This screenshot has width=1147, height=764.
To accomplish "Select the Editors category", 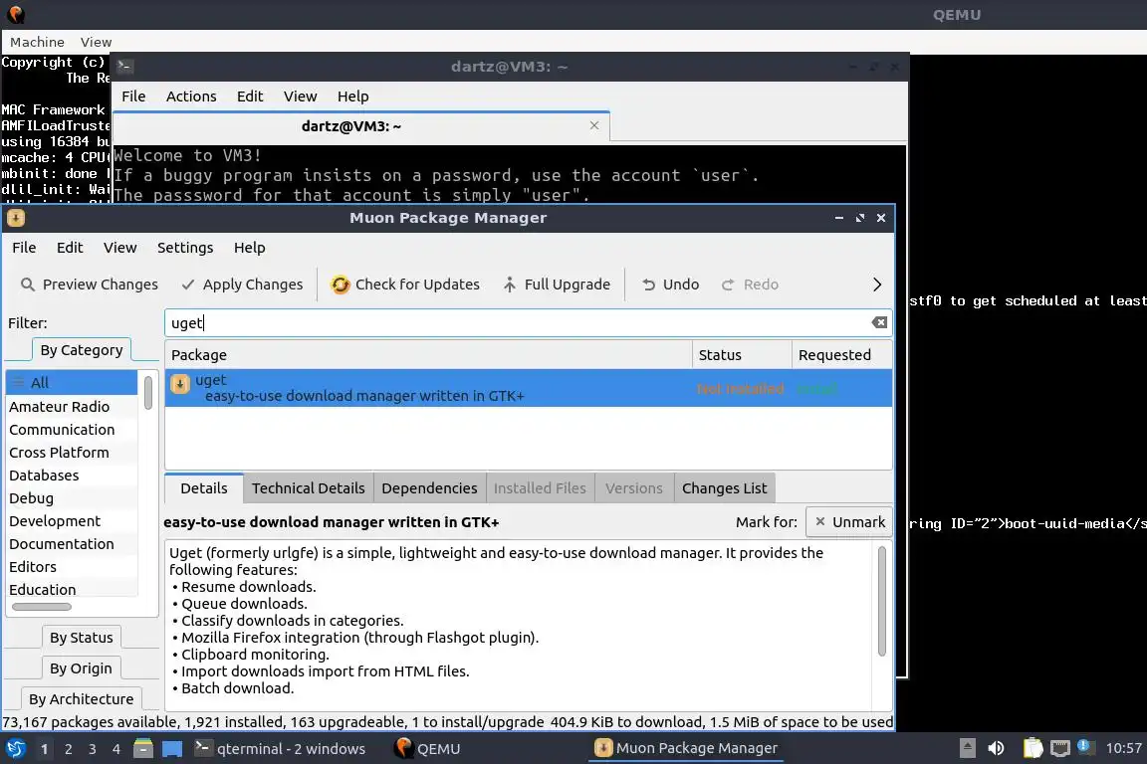I will pyautogui.click(x=72, y=567).
